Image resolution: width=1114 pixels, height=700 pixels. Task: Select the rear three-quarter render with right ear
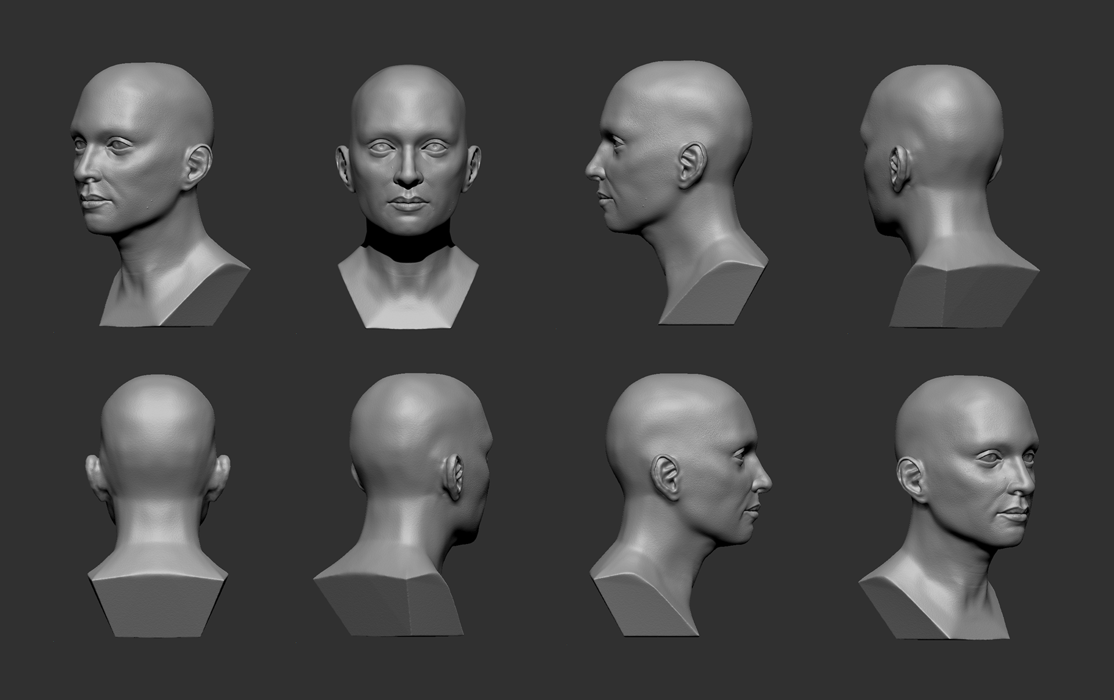403,504
